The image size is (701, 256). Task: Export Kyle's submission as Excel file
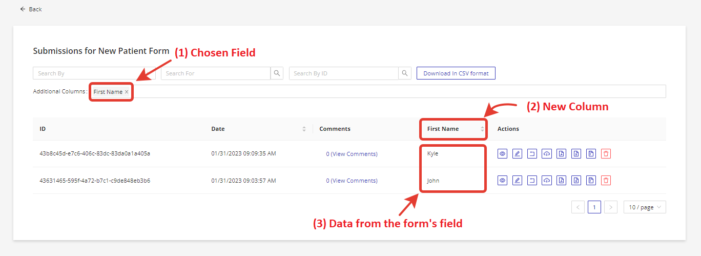tap(576, 153)
